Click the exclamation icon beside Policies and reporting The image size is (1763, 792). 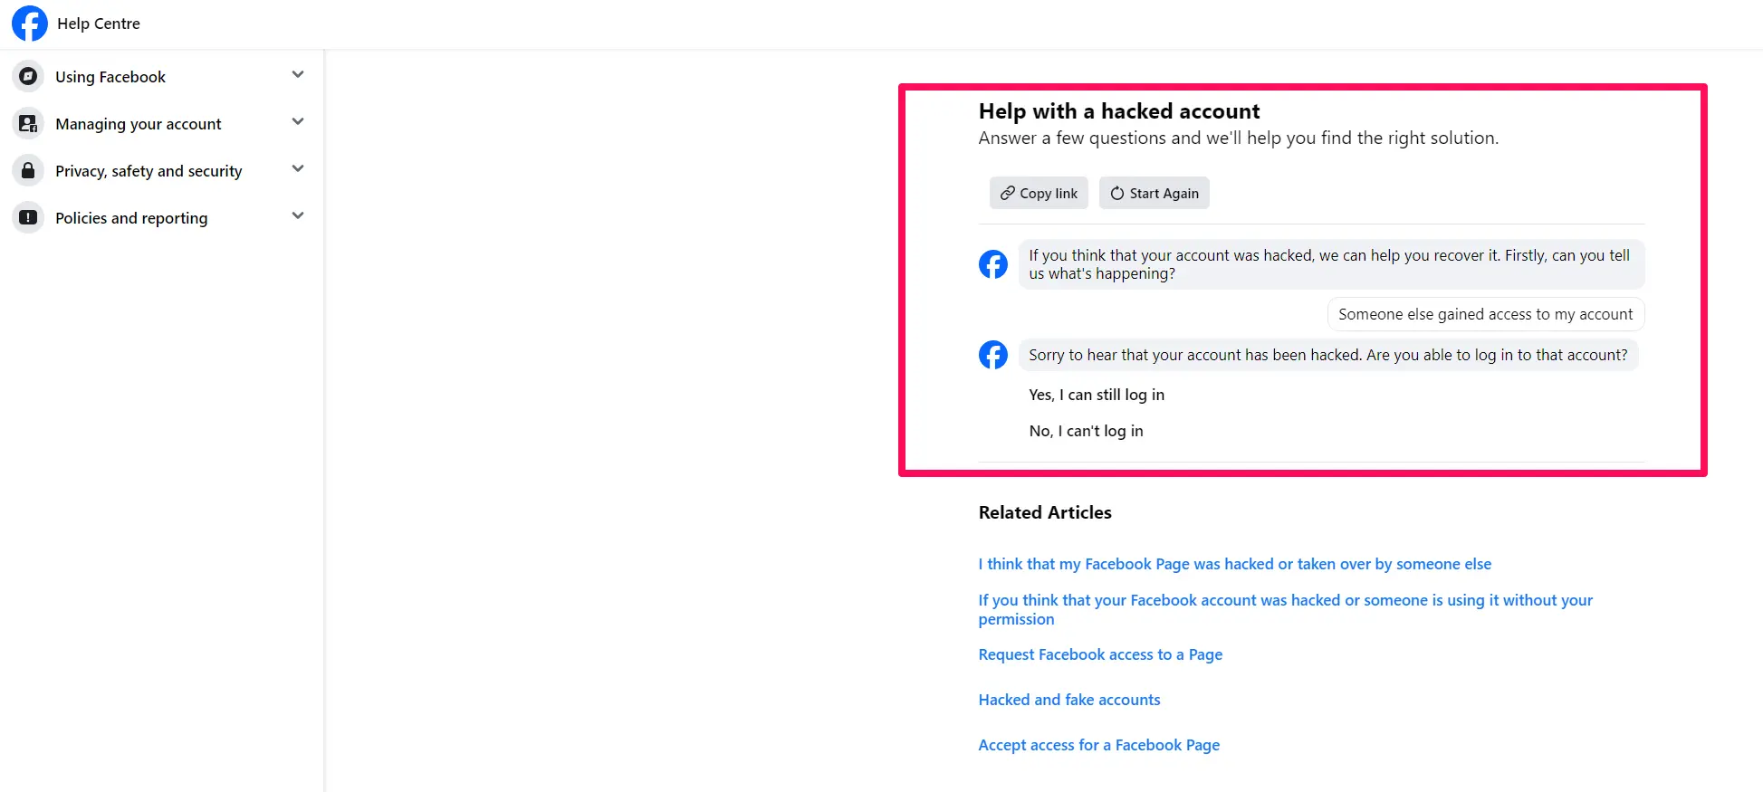(28, 217)
